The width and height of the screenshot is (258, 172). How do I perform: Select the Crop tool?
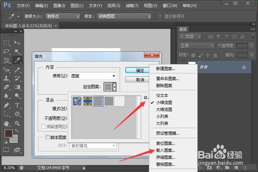click(6, 60)
